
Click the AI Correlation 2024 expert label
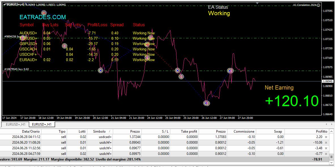pos(304,5)
